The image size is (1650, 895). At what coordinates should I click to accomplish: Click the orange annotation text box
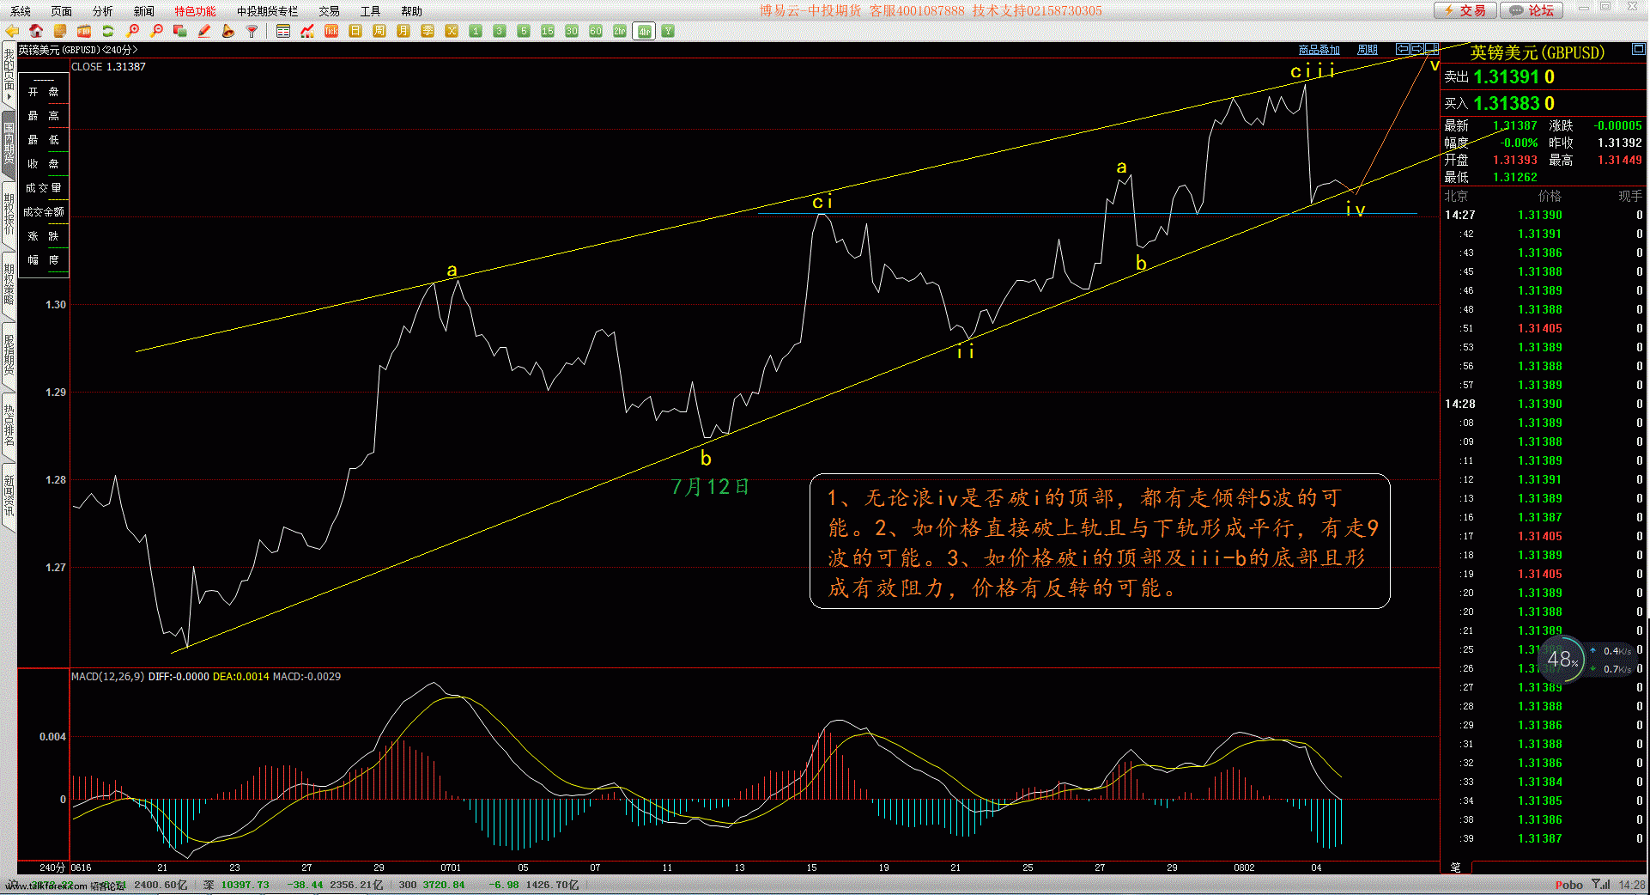tap(1100, 541)
